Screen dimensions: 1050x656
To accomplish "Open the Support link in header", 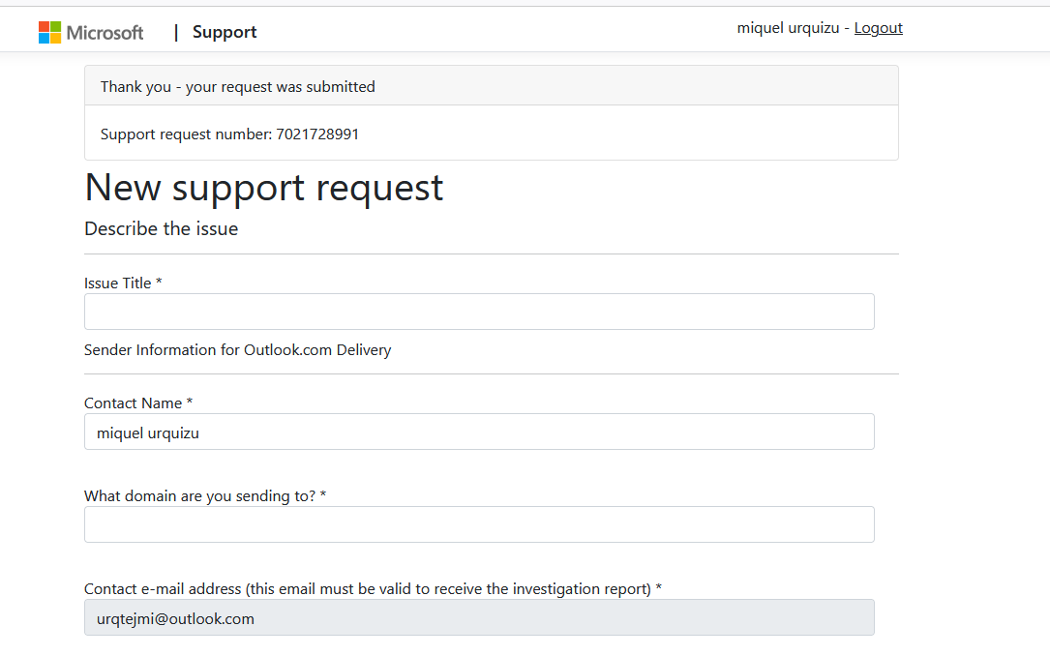I will tap(225, 32).
